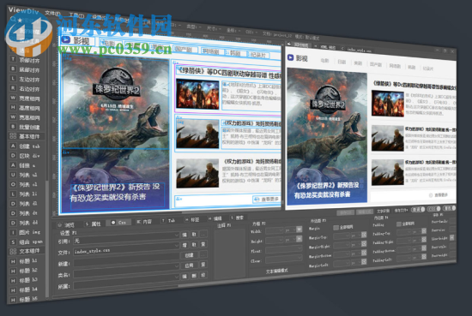Click the jurassic world poster image in editor
The height and width of the screenshot is (316, 472).
115,103
